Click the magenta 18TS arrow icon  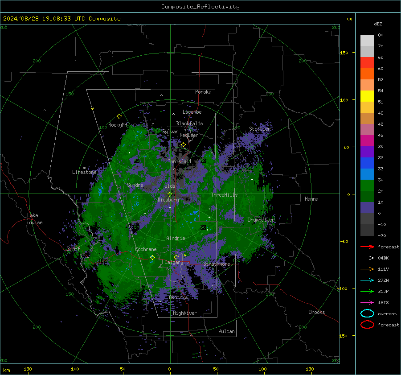(367, 303)
